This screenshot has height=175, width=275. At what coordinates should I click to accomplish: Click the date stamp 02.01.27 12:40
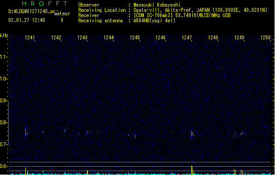point(27,20)
